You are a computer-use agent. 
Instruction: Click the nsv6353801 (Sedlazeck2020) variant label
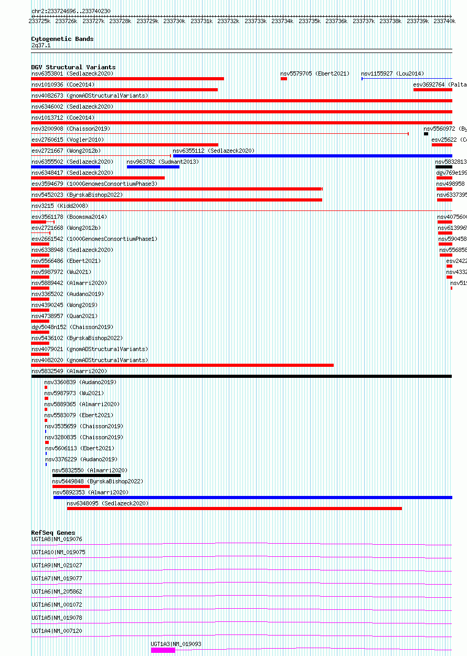[72, 73]
